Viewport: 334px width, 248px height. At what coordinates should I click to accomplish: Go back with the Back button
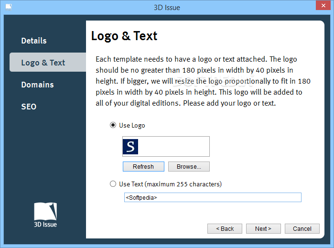[x=225, y=228]
